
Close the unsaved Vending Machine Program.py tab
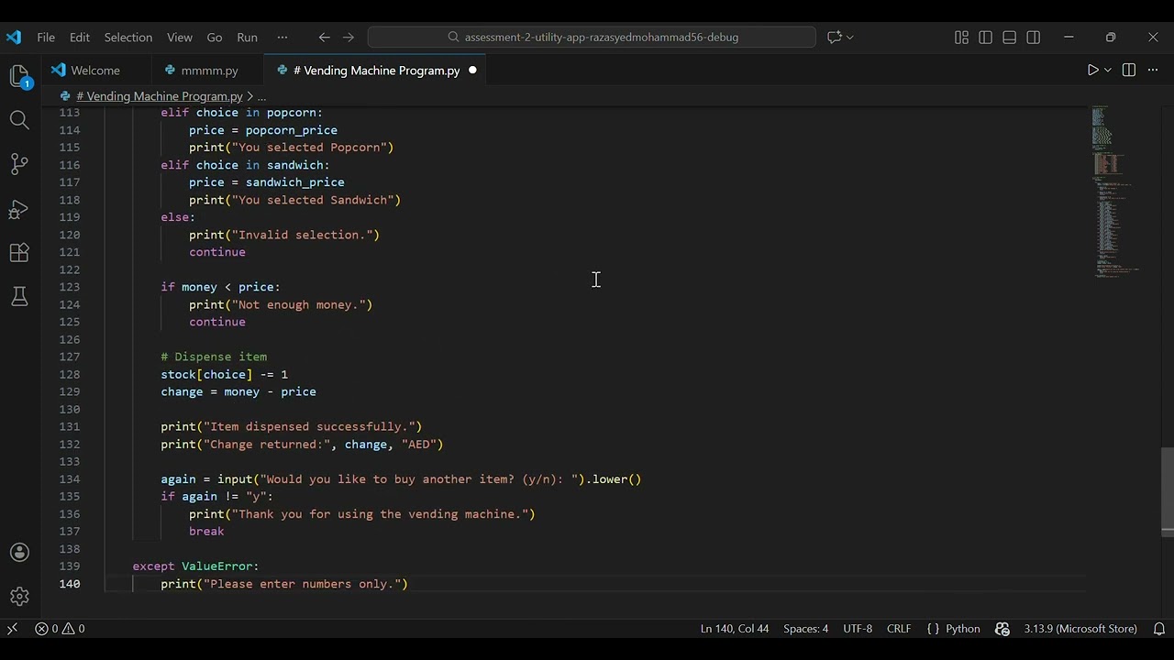472,71
